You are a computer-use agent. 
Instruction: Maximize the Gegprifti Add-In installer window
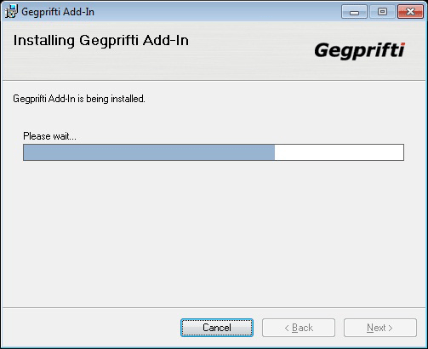pyautogui.click(x=382, y=12)
